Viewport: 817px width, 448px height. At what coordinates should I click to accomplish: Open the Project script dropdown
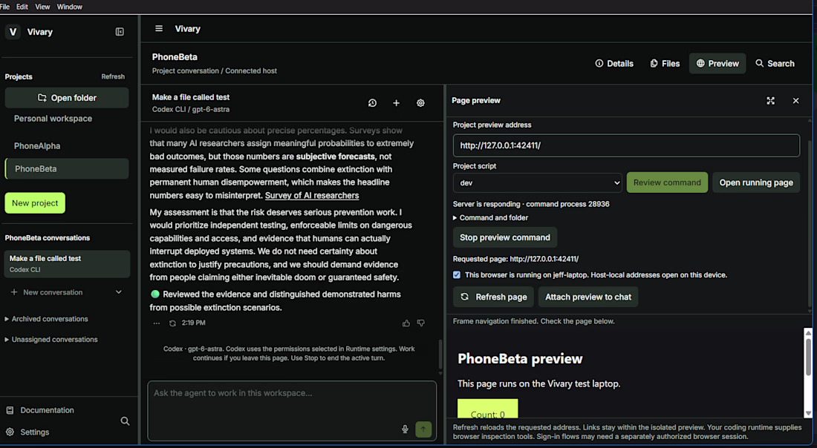click(537, 182)
